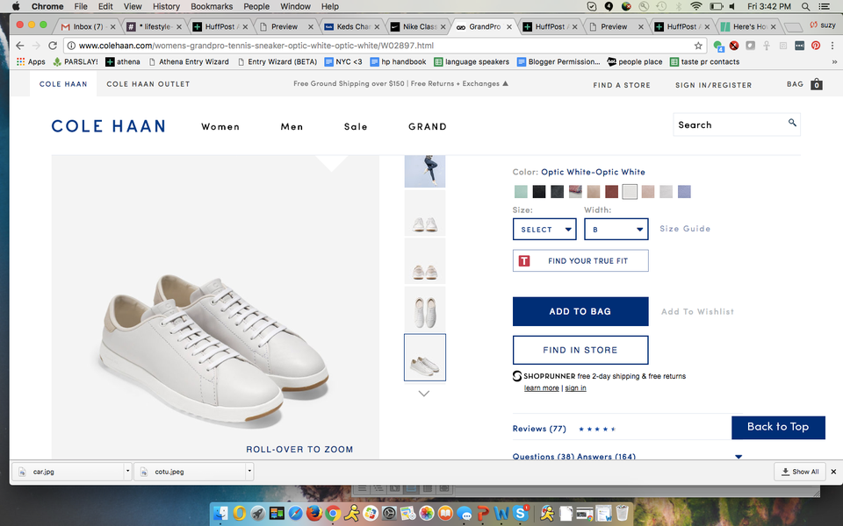Image resolution: width=843 pixels, height=526 pixels.
Task: Click Show All downloads button
Action: coord(800,472)
